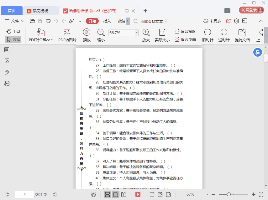Viewport: 268px width, 200px height.
Task: Activate the 选择 select tool
Action: 13,39
